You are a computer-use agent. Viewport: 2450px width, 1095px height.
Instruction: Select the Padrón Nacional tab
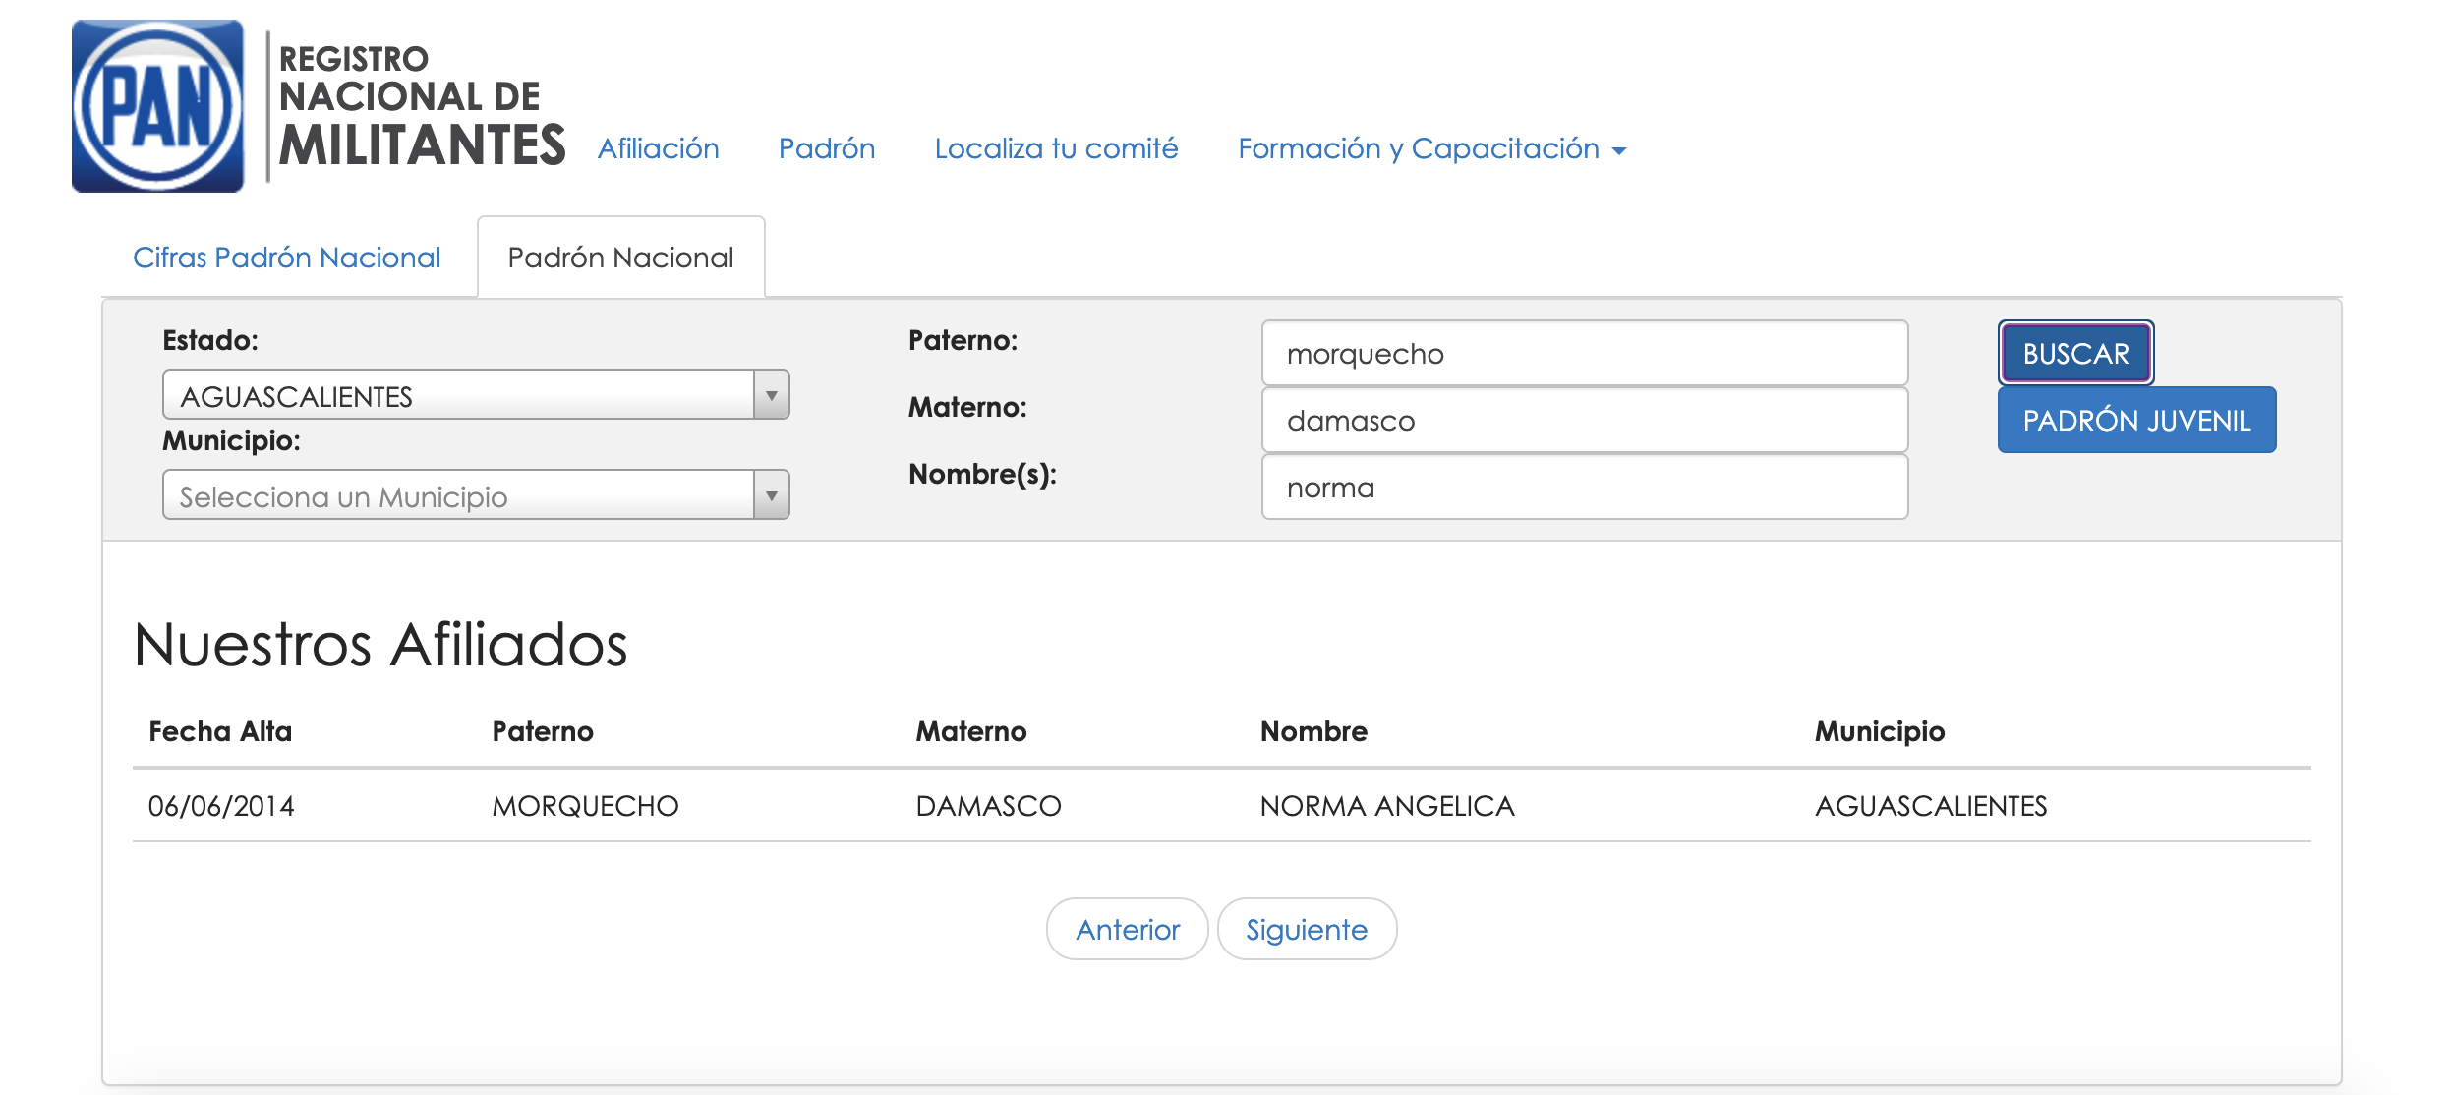click(x=620, y=258)
